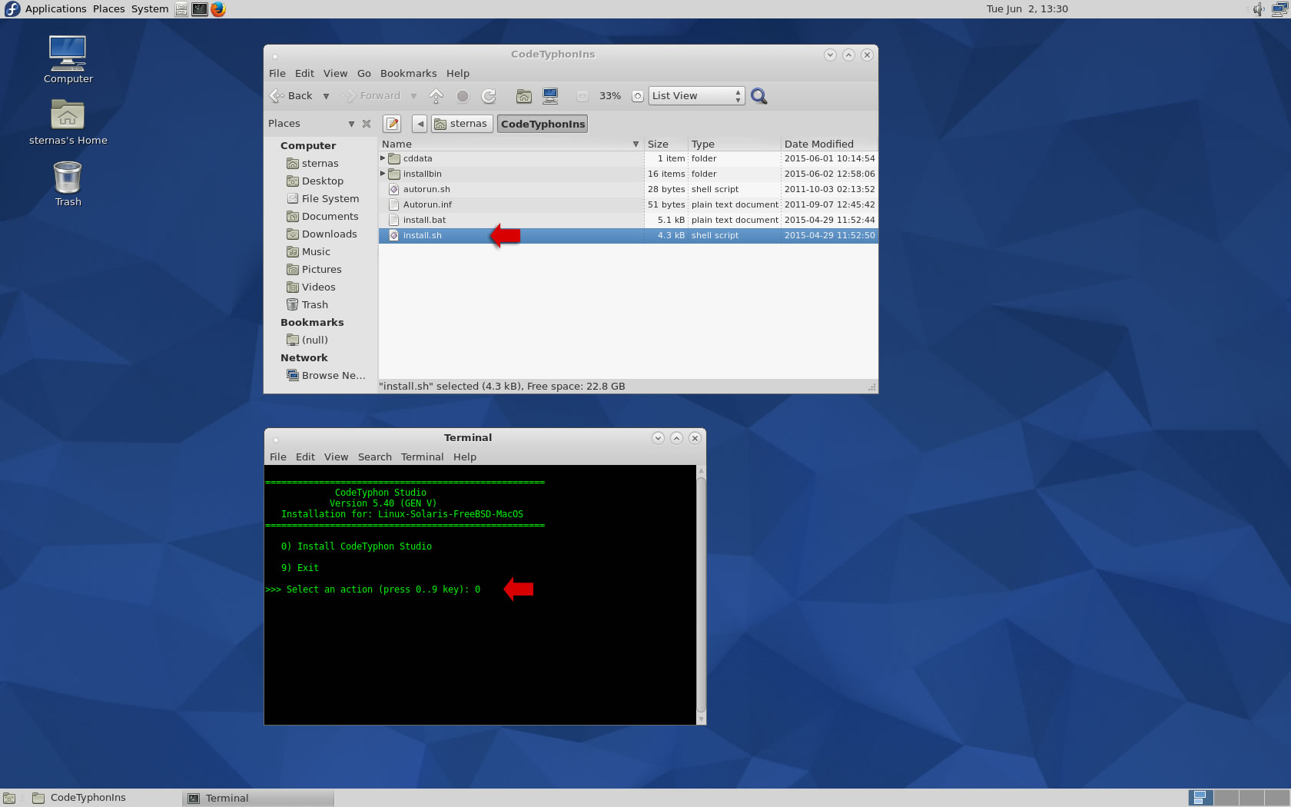Image resolution: width=1291 pixels, height=807 pixels.
Task: Open the List View mode combo box
Action: click(697, 96)
